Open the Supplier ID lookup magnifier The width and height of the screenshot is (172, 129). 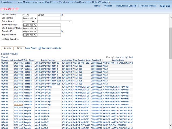coord(62,32)
